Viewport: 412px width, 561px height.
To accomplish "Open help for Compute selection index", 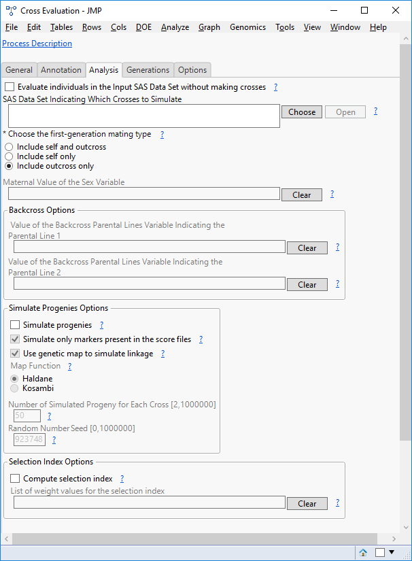I will click(122, 479).
